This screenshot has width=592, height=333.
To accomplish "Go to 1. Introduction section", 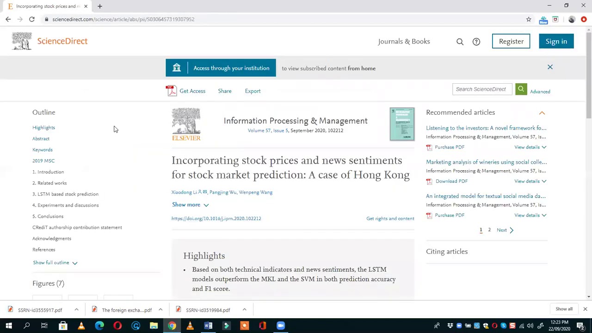I will [48, 172].
